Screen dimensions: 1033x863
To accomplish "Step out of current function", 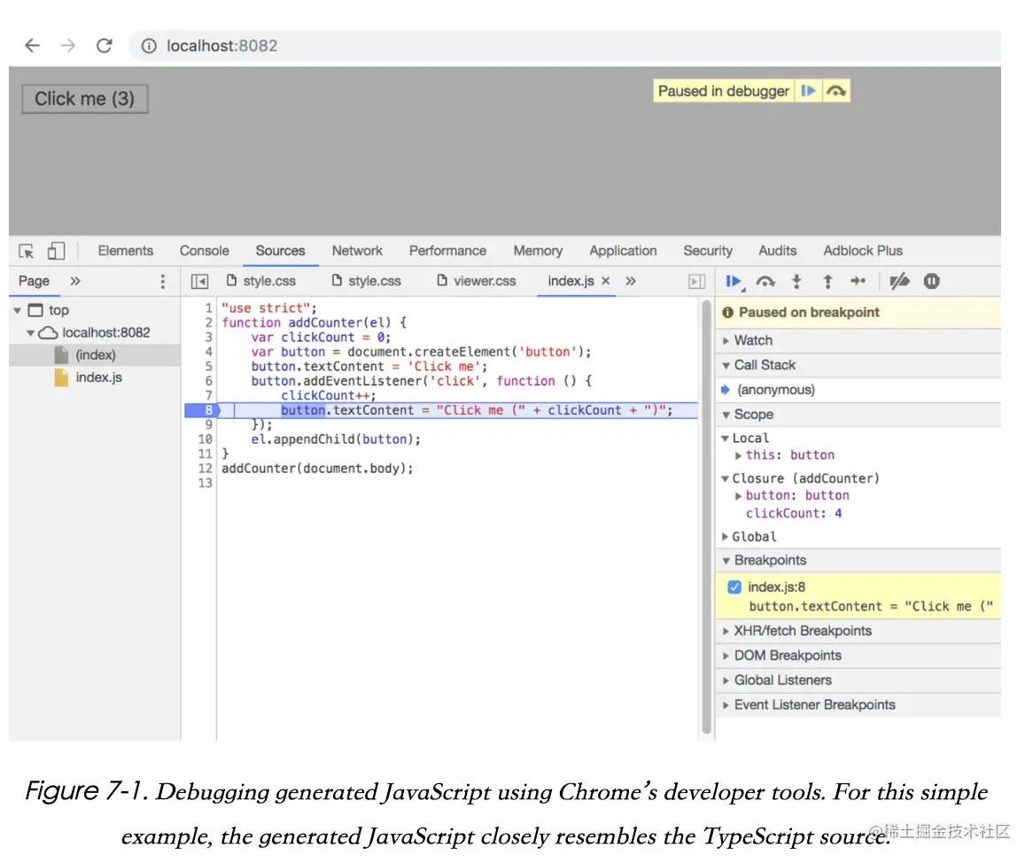I will click(x=827, y=282).
